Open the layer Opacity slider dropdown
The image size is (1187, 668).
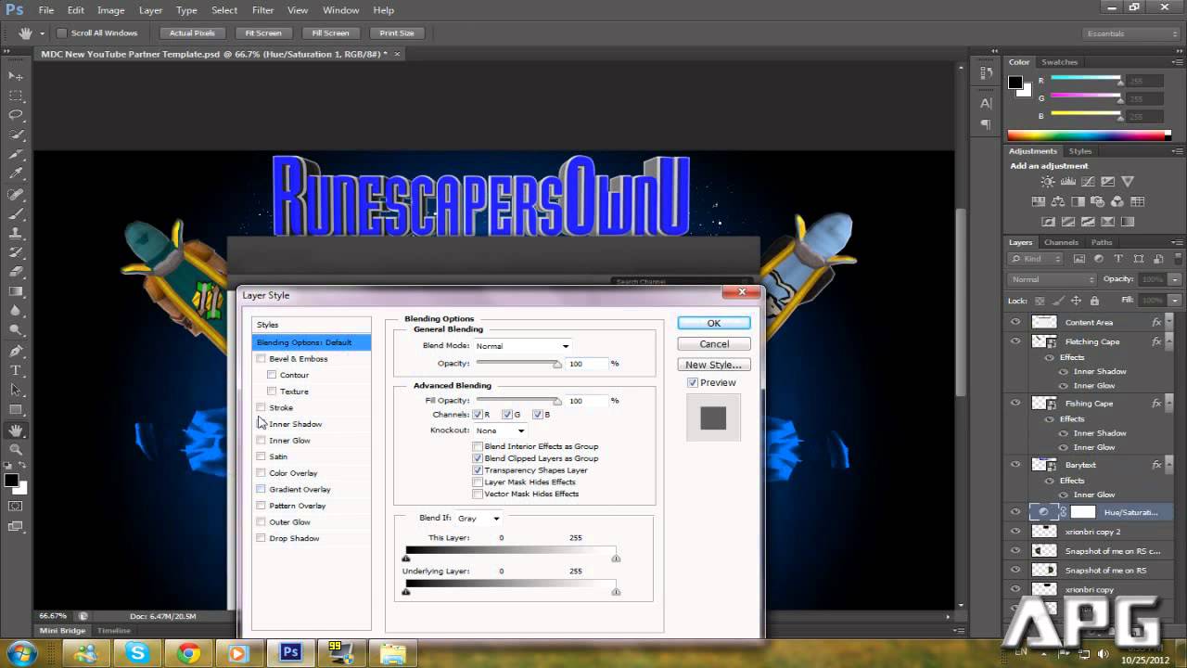point(1176,279)
